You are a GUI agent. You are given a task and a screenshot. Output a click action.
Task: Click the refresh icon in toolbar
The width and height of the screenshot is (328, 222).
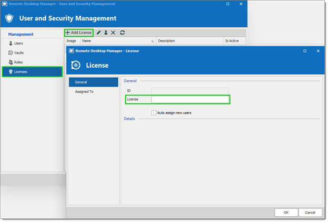122,33
